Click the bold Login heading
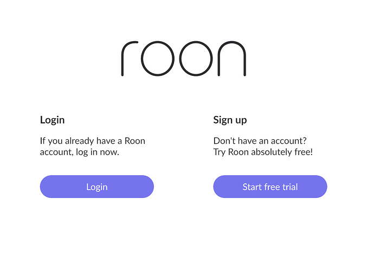This screenshot has height=257, width=374. point(52,120)
